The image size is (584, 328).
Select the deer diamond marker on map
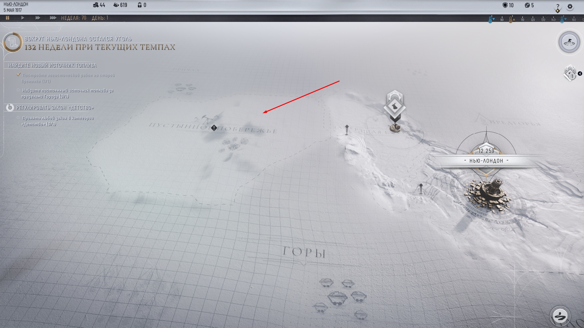tap(394, 106)
